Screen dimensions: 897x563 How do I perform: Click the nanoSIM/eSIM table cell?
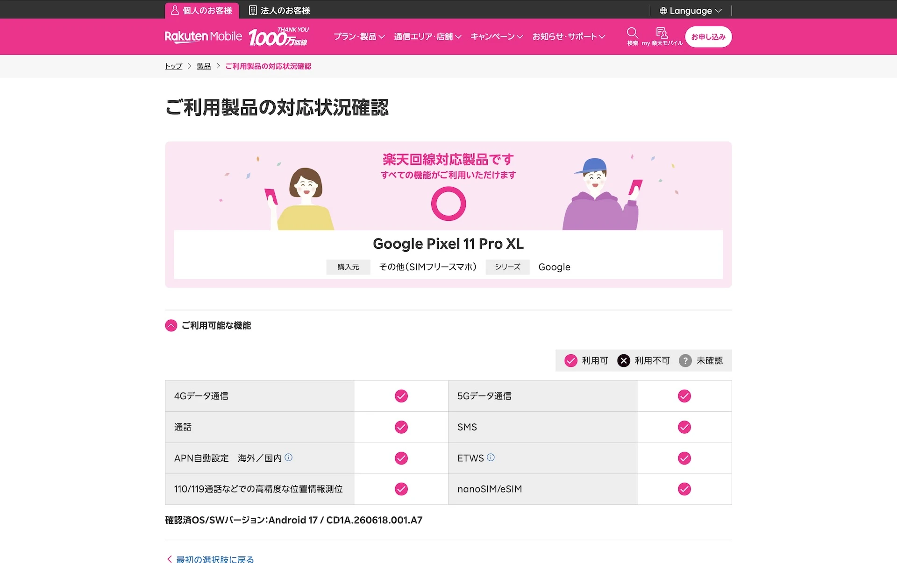click(x=542, y=489)
